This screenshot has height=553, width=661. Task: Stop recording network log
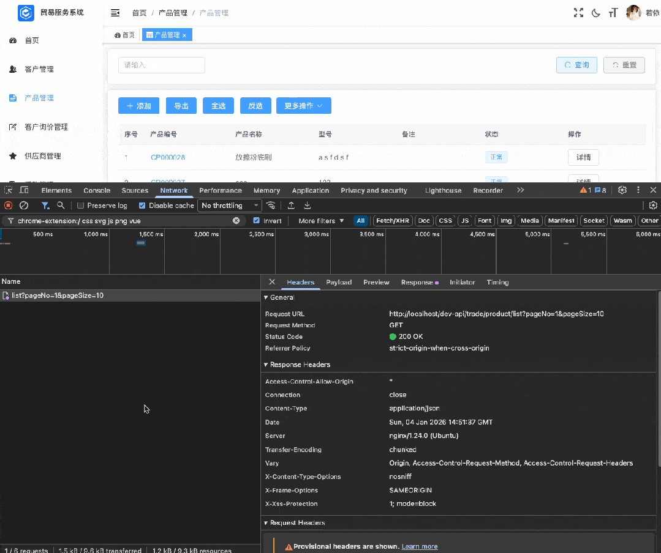point(9,206)
